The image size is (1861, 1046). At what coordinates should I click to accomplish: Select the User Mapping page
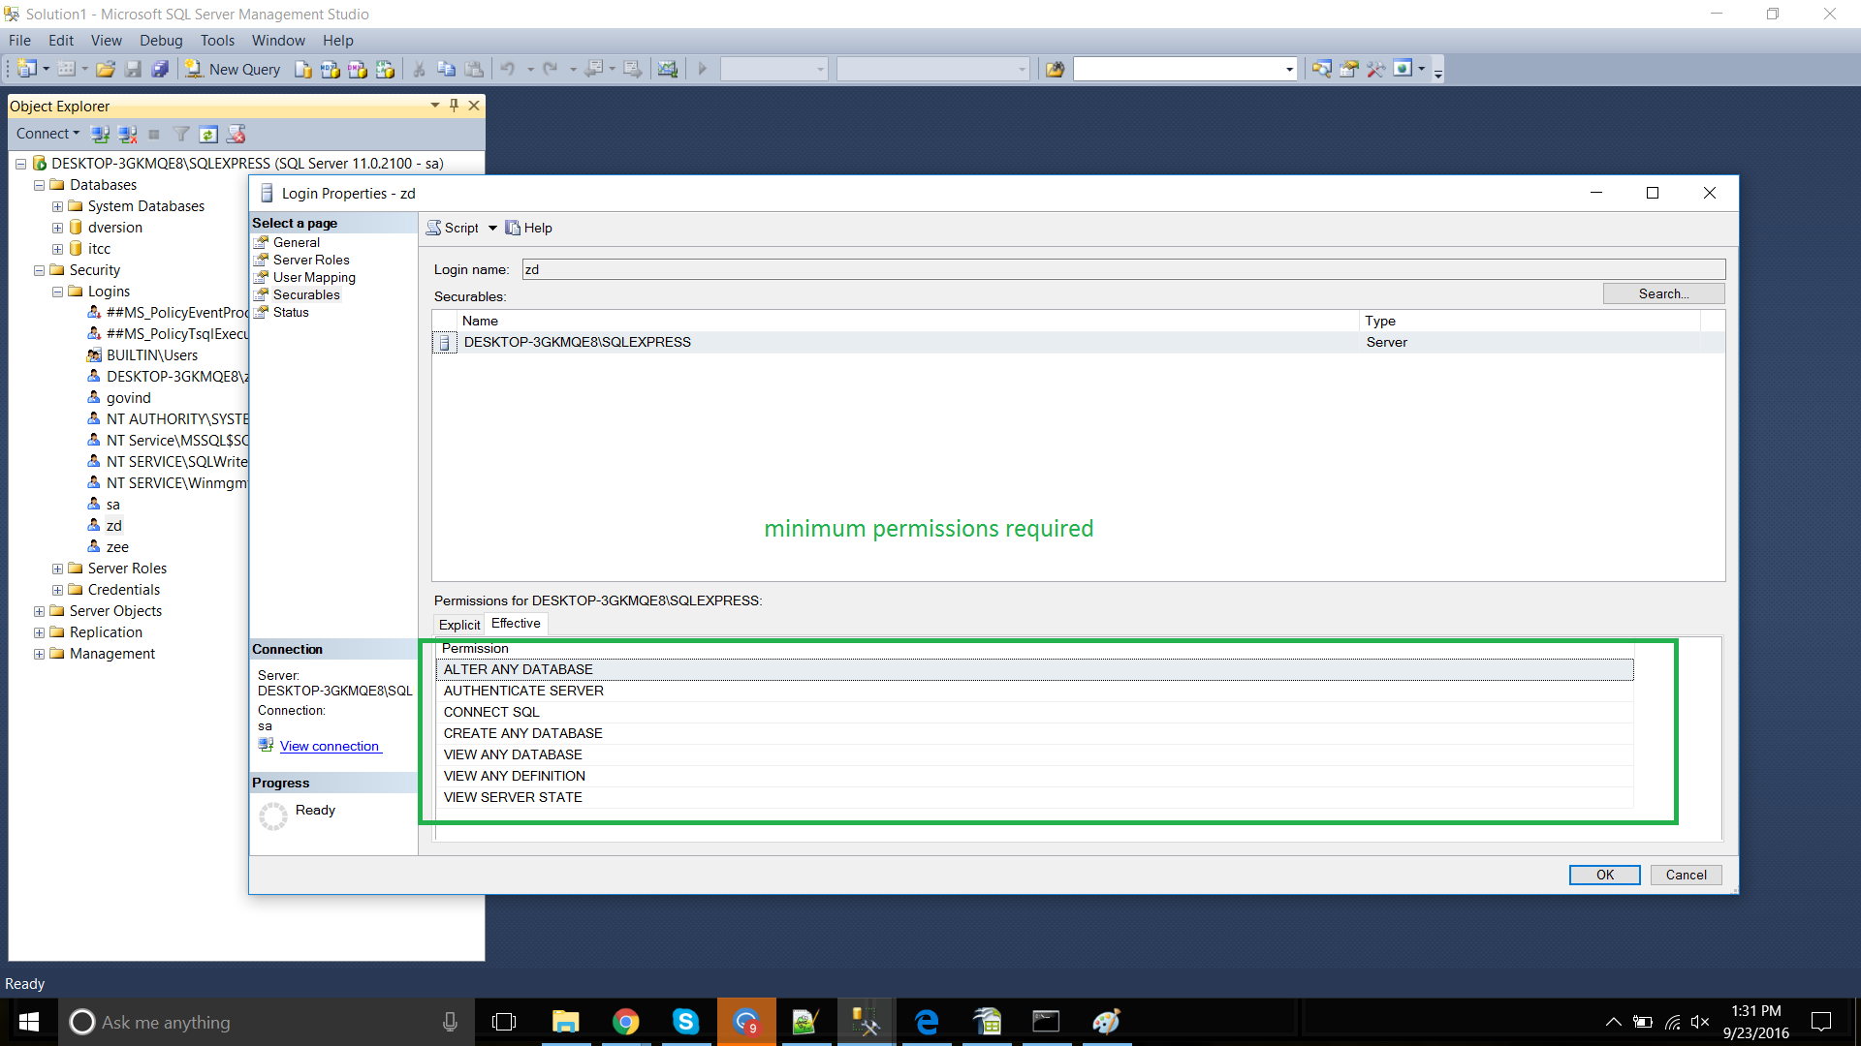pos(314,277)
